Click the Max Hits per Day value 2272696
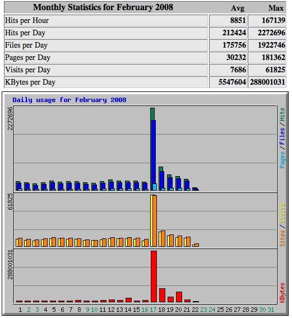The width and height of the screenshot is (292, 318). pos(271,33)
